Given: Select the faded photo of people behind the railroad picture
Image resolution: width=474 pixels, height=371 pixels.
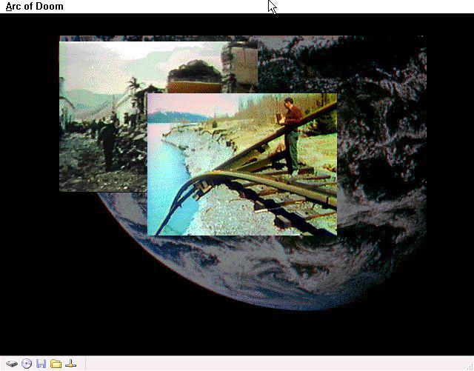Looking at the screenshot, I should coord(103,116).
